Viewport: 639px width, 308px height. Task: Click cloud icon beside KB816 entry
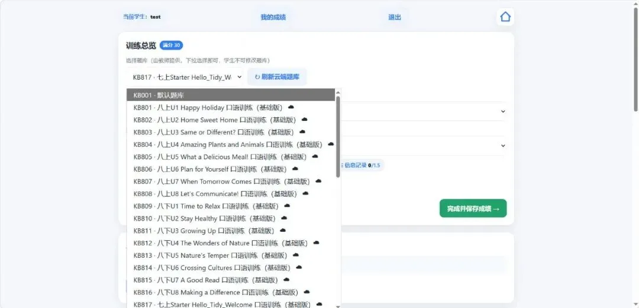pos(307,291)
